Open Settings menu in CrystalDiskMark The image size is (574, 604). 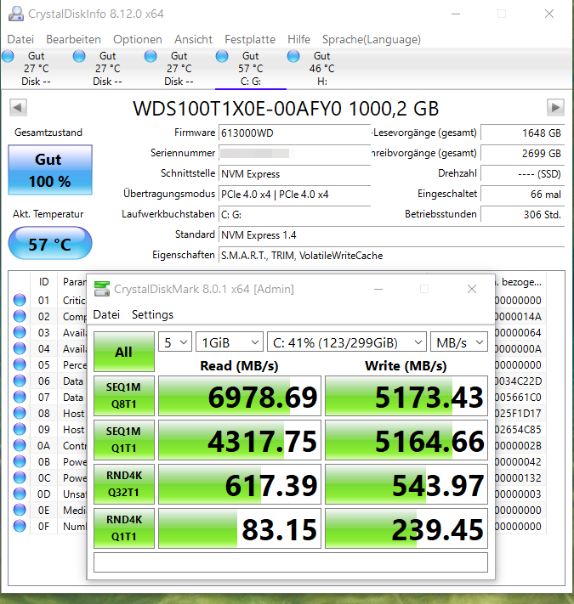pos(152,314)
